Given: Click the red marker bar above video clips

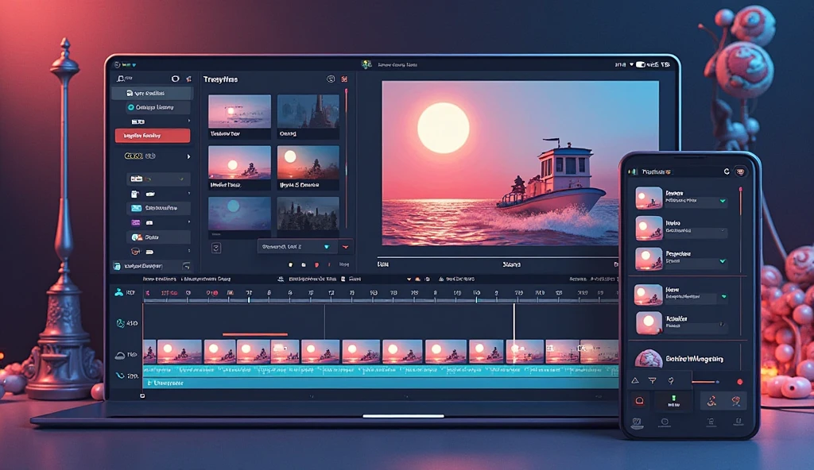Looking at the screenshot, I should pyautogui.click(x=255, y=334).
